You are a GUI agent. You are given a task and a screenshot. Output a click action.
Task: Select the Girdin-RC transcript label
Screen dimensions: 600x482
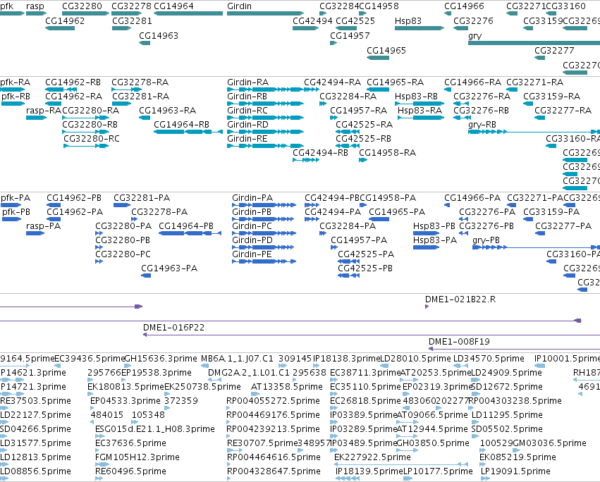coord(247,111)
